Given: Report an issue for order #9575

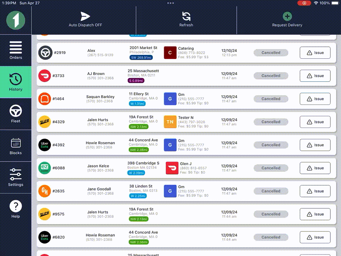Looking at the screenshot, I should (315, 214).
